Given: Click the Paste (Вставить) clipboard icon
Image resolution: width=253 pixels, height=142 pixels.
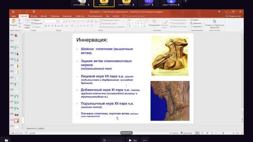Looking at the screenshot, I should tap(14, 21).
